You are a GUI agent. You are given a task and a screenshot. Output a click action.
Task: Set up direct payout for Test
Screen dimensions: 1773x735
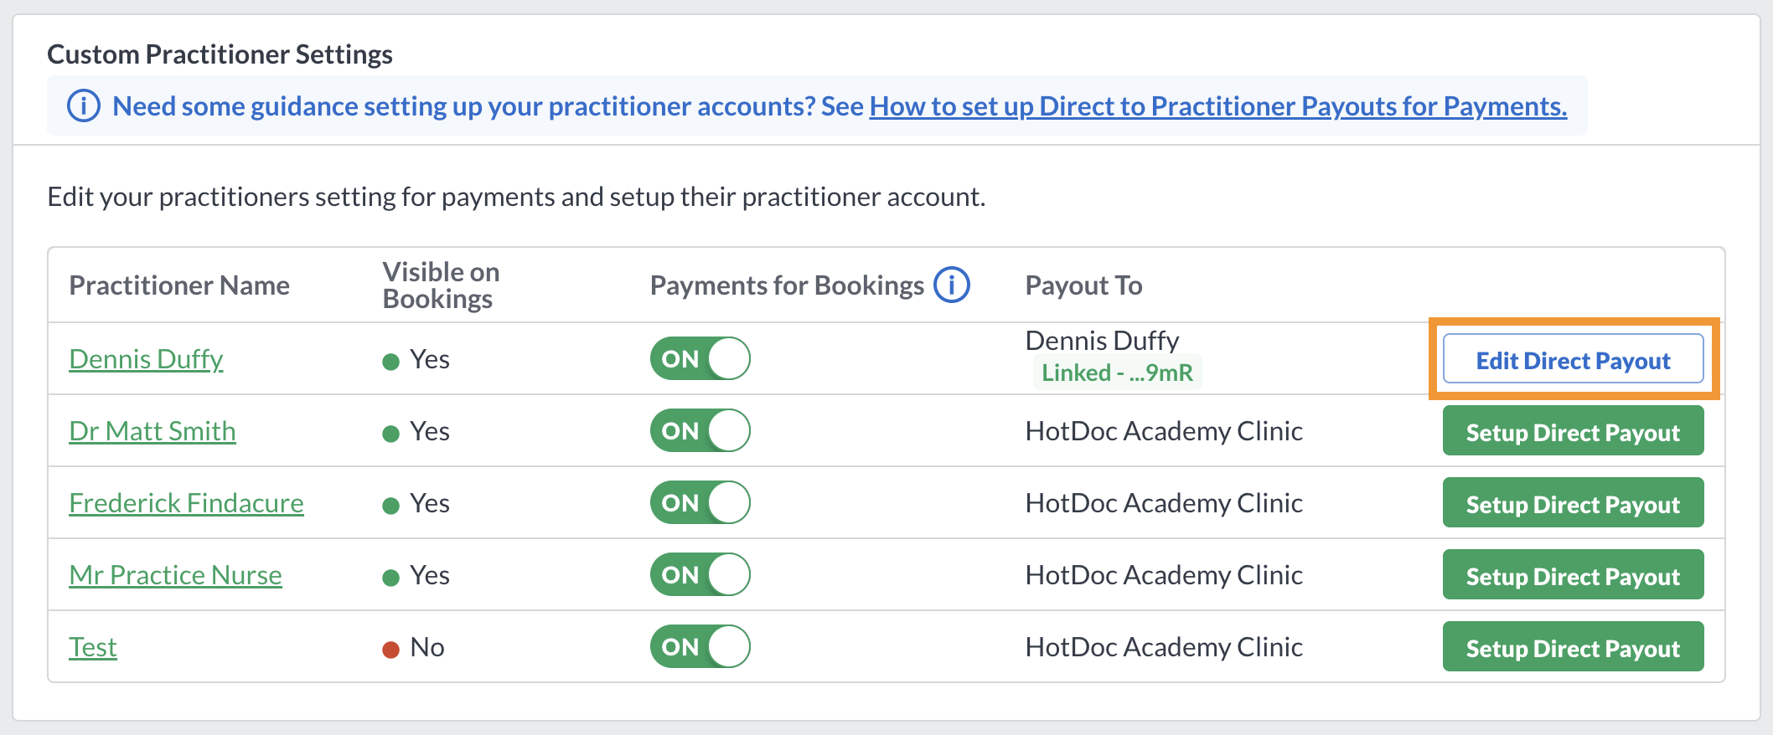tap(1574, 647)
